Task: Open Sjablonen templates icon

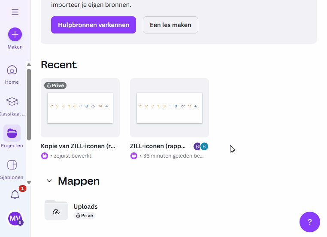Action: [12, 165]
